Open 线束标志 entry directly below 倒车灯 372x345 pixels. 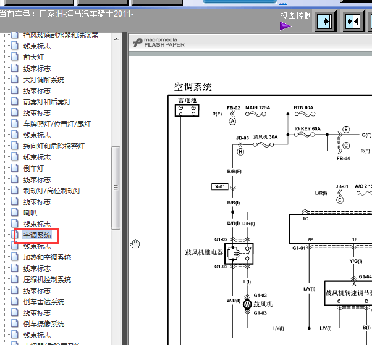coord(37,180)
